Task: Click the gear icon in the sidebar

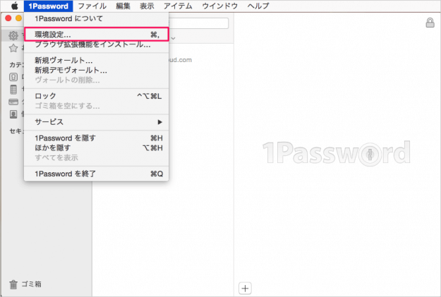Action: coord(13,35)
